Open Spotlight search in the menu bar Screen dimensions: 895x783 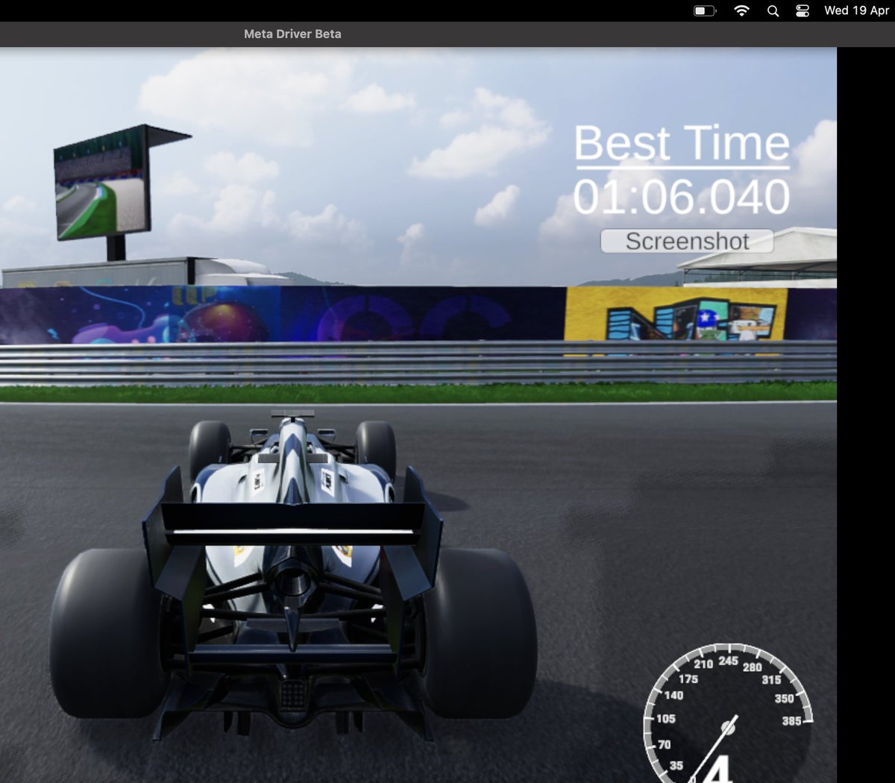[773, 10]
